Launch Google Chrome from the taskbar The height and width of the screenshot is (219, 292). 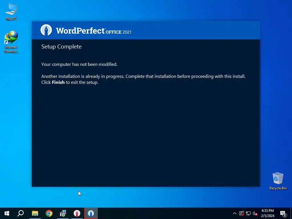point(49,213)
